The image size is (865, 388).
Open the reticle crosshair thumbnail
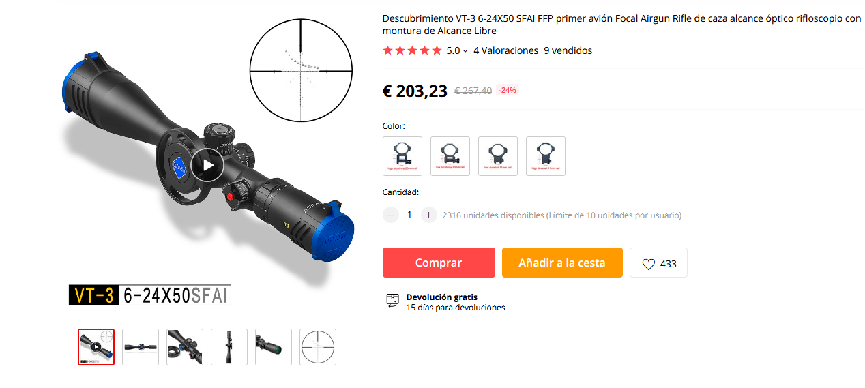click(x=318, y=347)
